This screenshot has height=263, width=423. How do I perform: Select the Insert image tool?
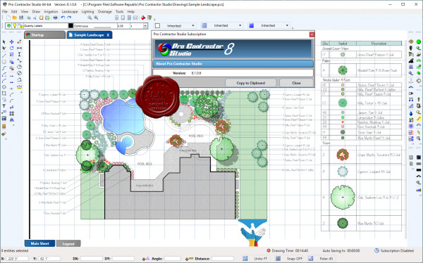point(4,118)
